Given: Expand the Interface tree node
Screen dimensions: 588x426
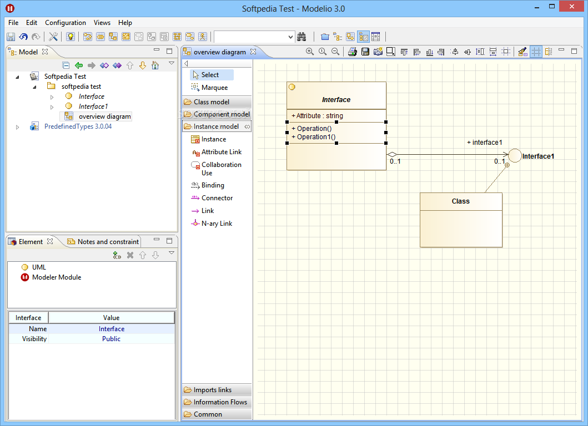Looking at the screenshot, I should click(52, 97).
